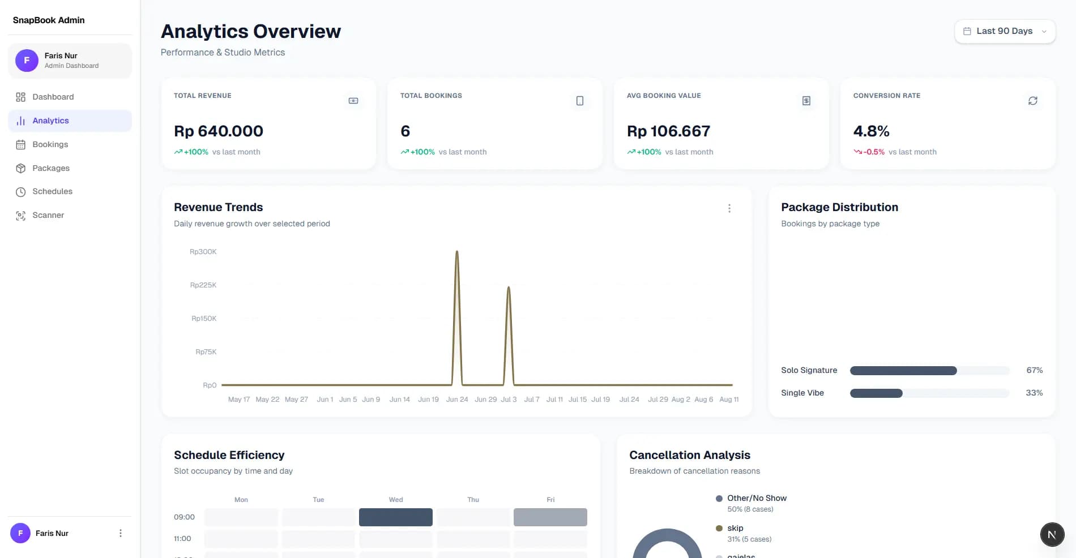
Task: Click the Solo Signature progress bar
Action: [x=929, y=371]
